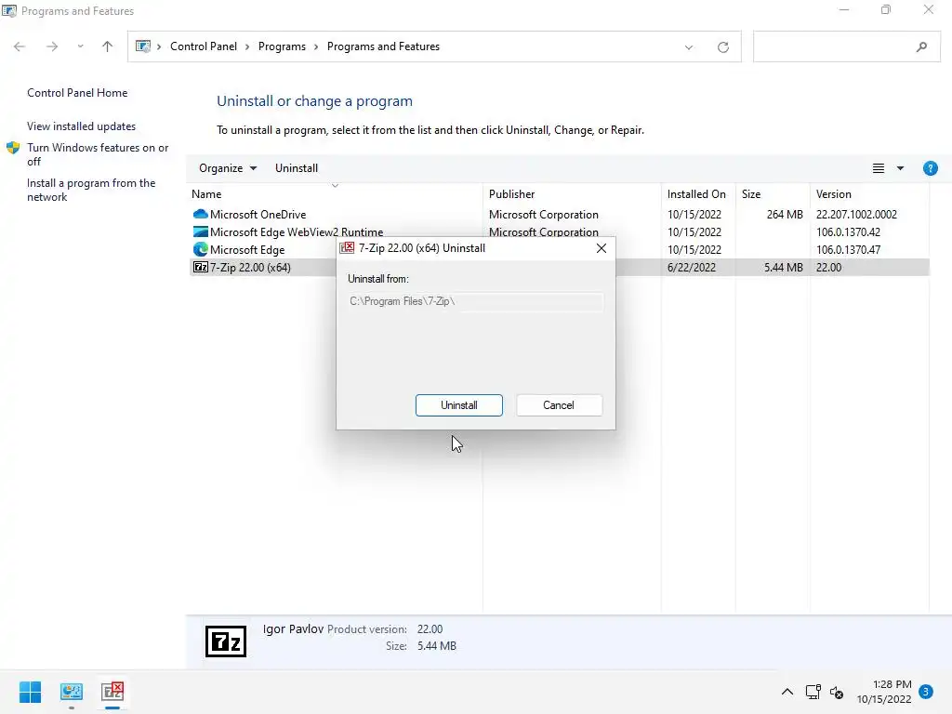
Task: Click the 7-Zip list icon
Action: 201,267
